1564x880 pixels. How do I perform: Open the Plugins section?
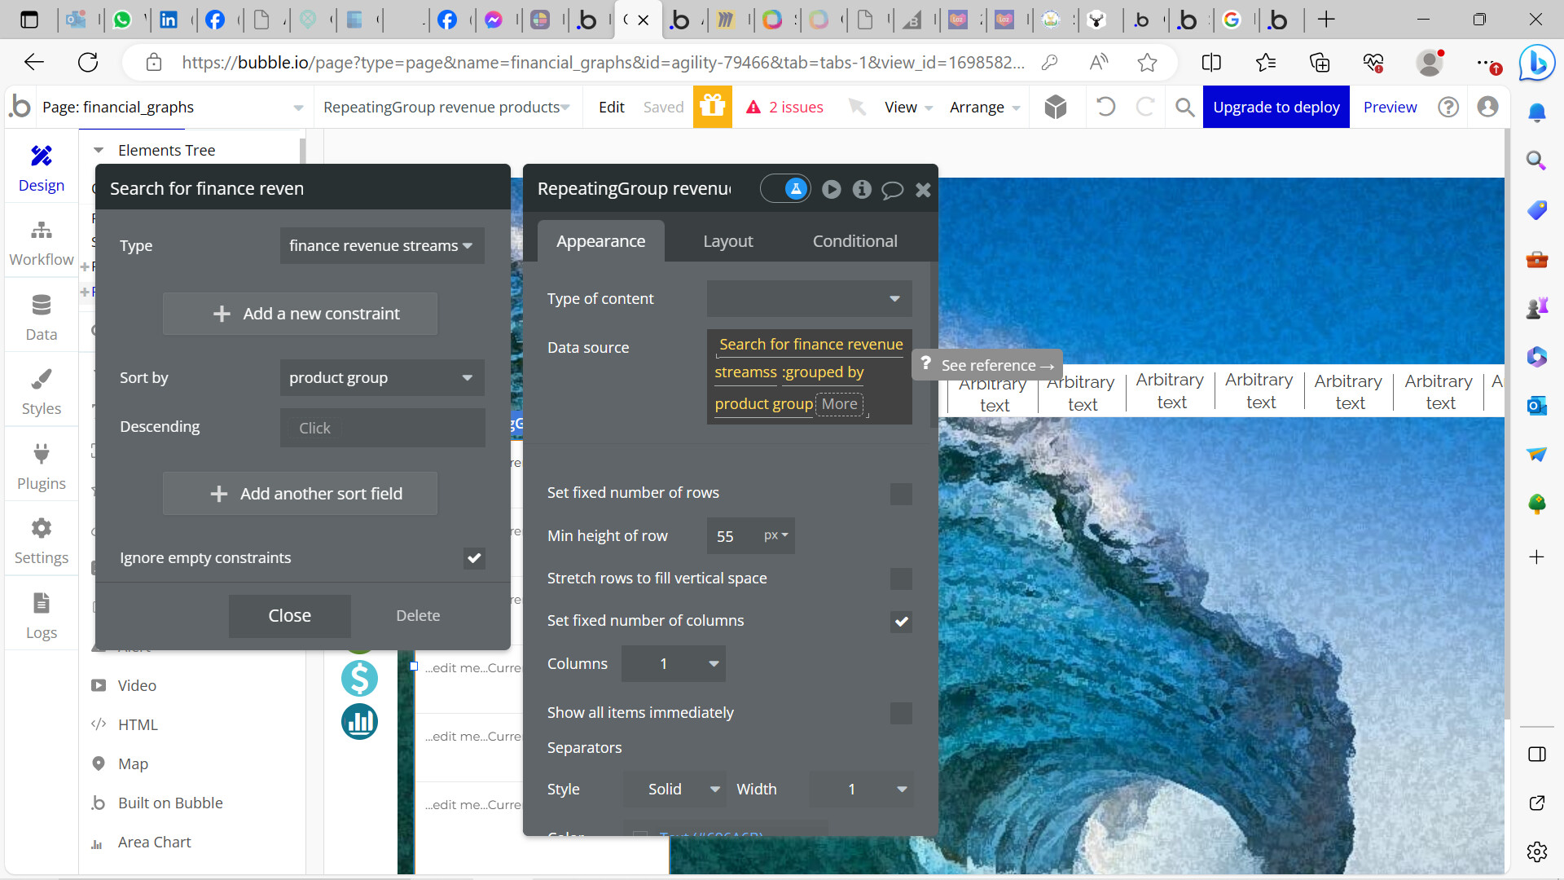pos(41,467)
